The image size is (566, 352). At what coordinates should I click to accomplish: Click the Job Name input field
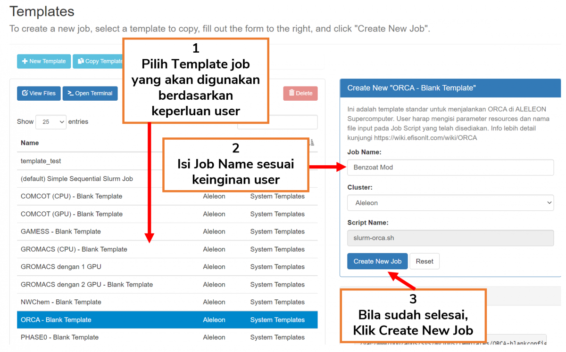[450, 168]
